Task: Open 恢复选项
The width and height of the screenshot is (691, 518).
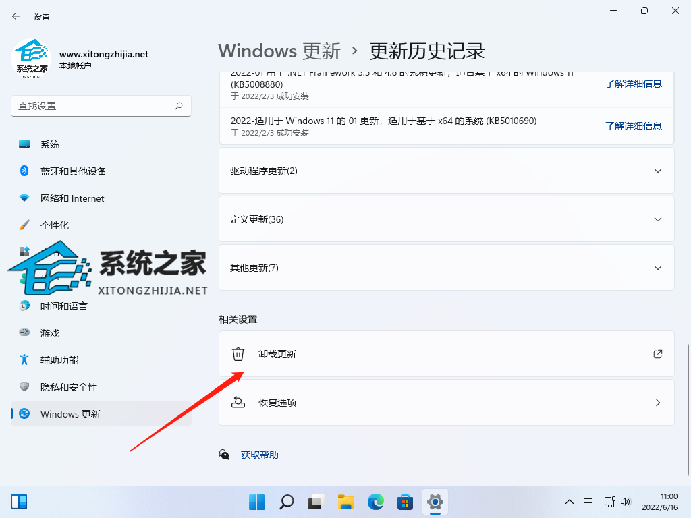Action: tap(447, 402)
